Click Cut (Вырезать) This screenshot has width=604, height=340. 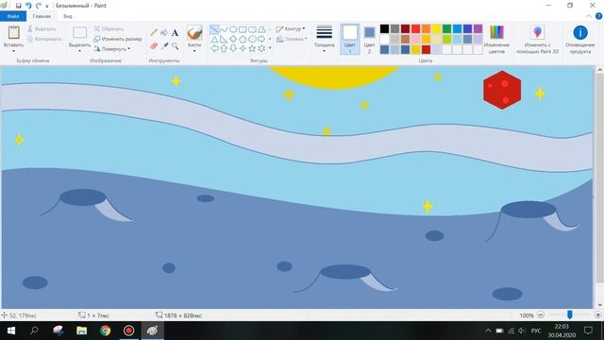coord(42,29)
